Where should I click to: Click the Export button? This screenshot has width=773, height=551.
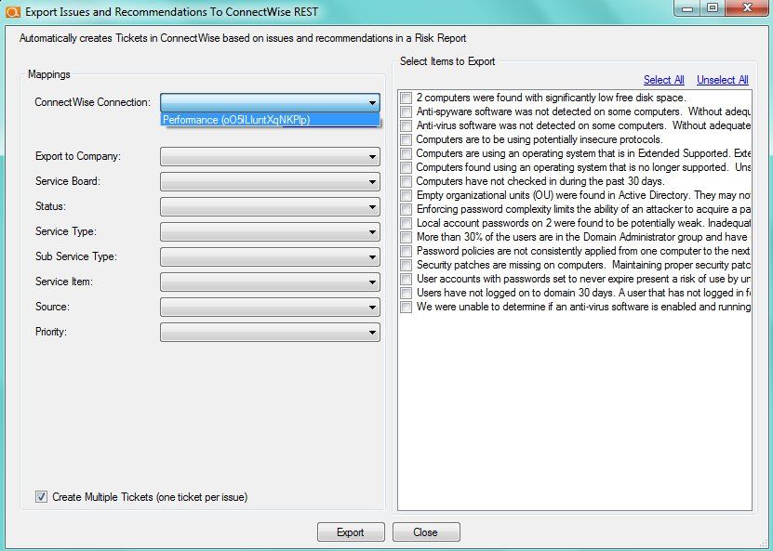[x=351, y=532]
